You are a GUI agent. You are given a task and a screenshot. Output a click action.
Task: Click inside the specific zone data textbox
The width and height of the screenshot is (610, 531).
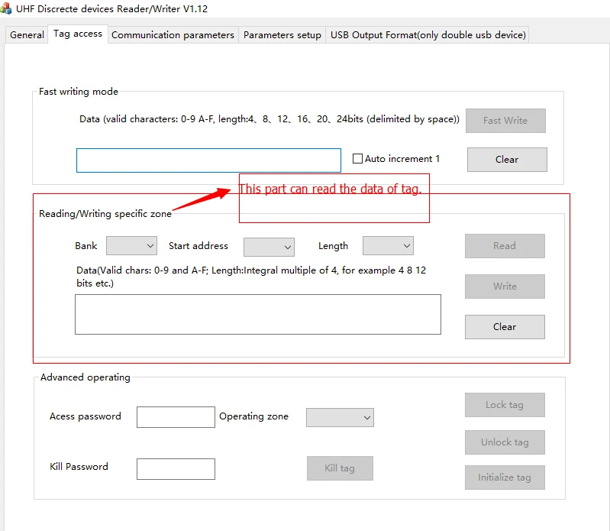coord(258,315)
